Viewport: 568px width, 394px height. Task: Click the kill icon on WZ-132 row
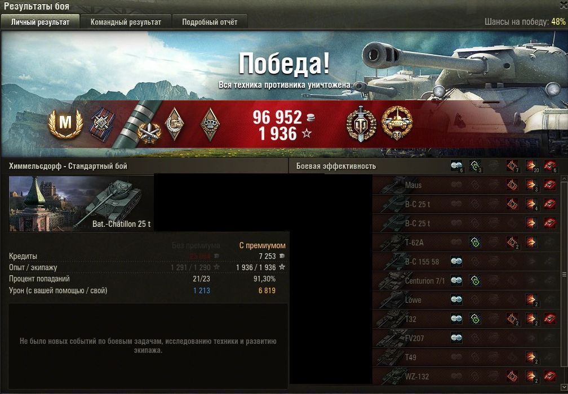[550, 376]
